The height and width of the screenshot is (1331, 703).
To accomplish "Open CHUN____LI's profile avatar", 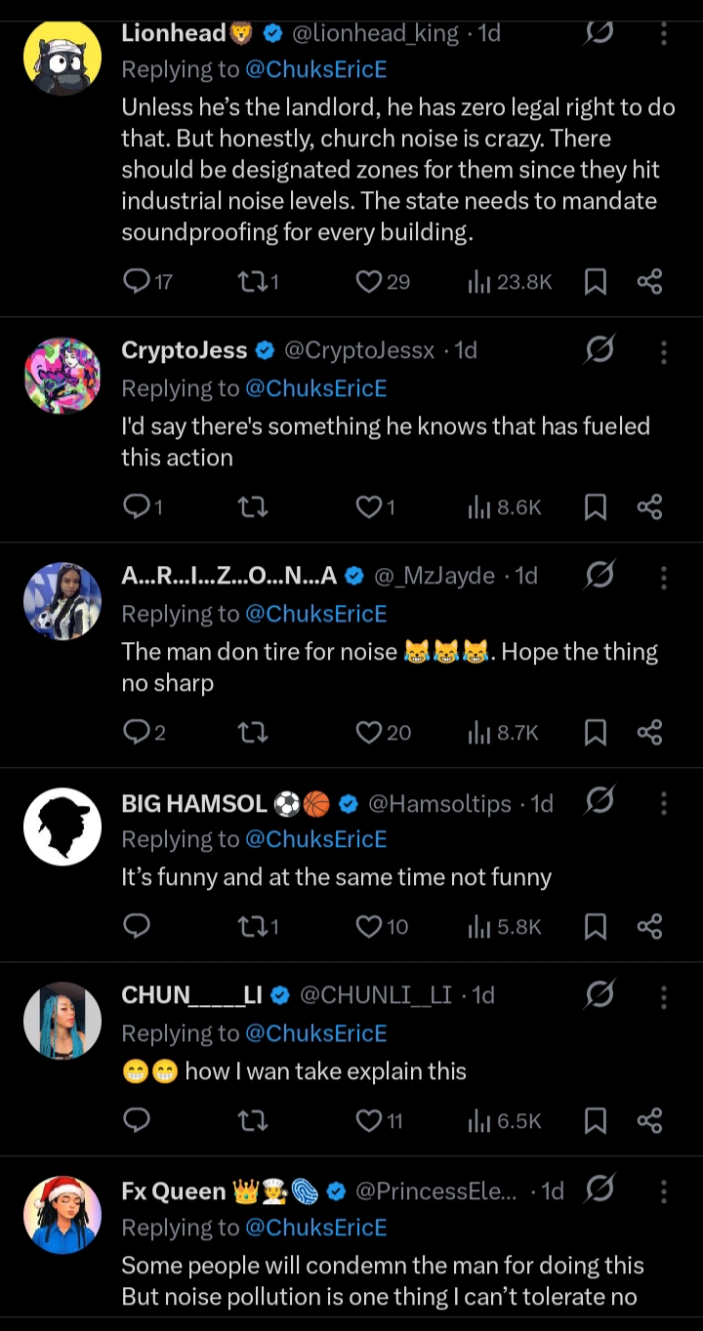I will (x=62, y=1021).
